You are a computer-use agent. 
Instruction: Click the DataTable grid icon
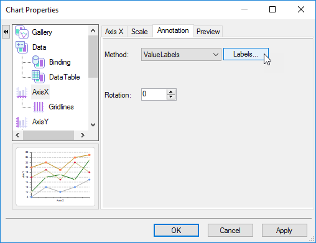[38, 77]
